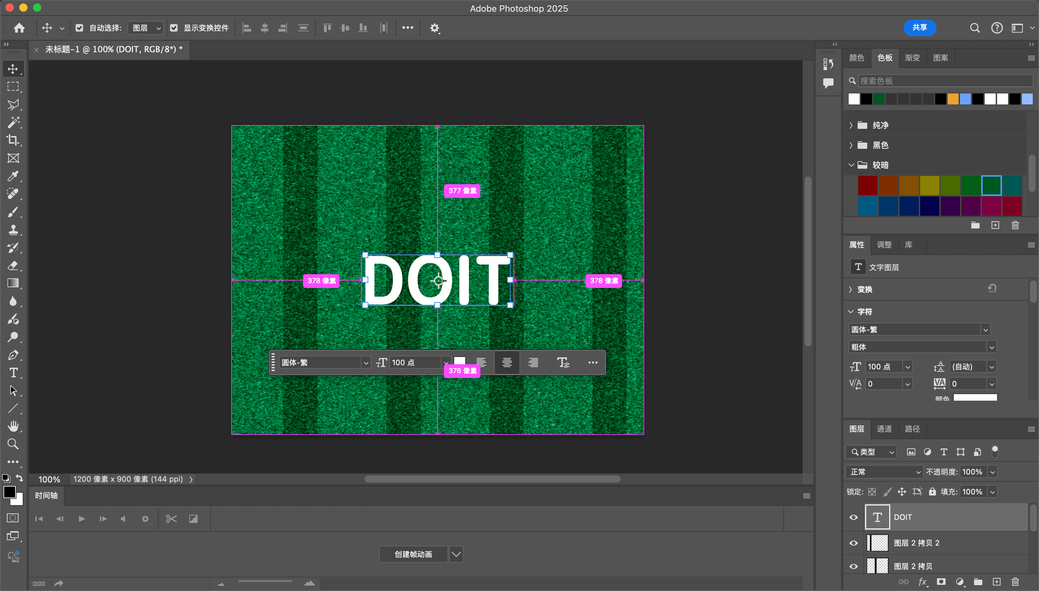Open the search icon at top right
This screenshot has width=1039, height=591.
pyautogui.click(x=975, y=28)
